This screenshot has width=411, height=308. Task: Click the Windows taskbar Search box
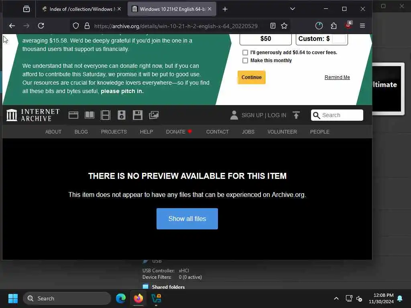67,298
